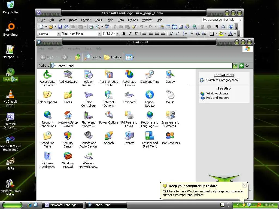Open FrontPage Help question mark icon
The image size is (279, 209).
[x=231, y=27]
